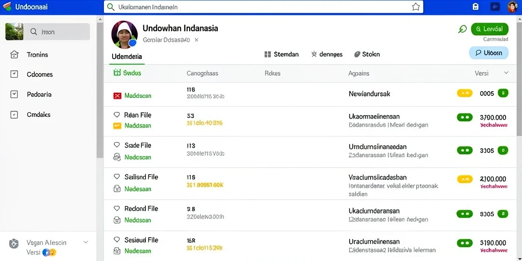Viewport: 522px width, 261px height.
Task: Click the Carmsuiad link
Action: (x=495, y=39)
